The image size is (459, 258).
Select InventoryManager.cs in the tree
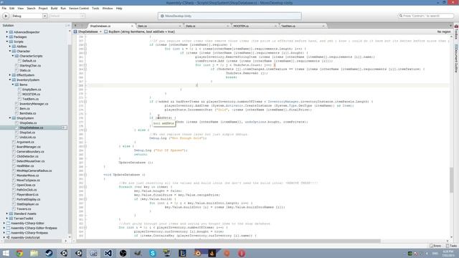coord(34,104)
